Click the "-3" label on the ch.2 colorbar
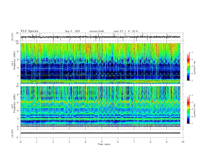 [192, 95]
